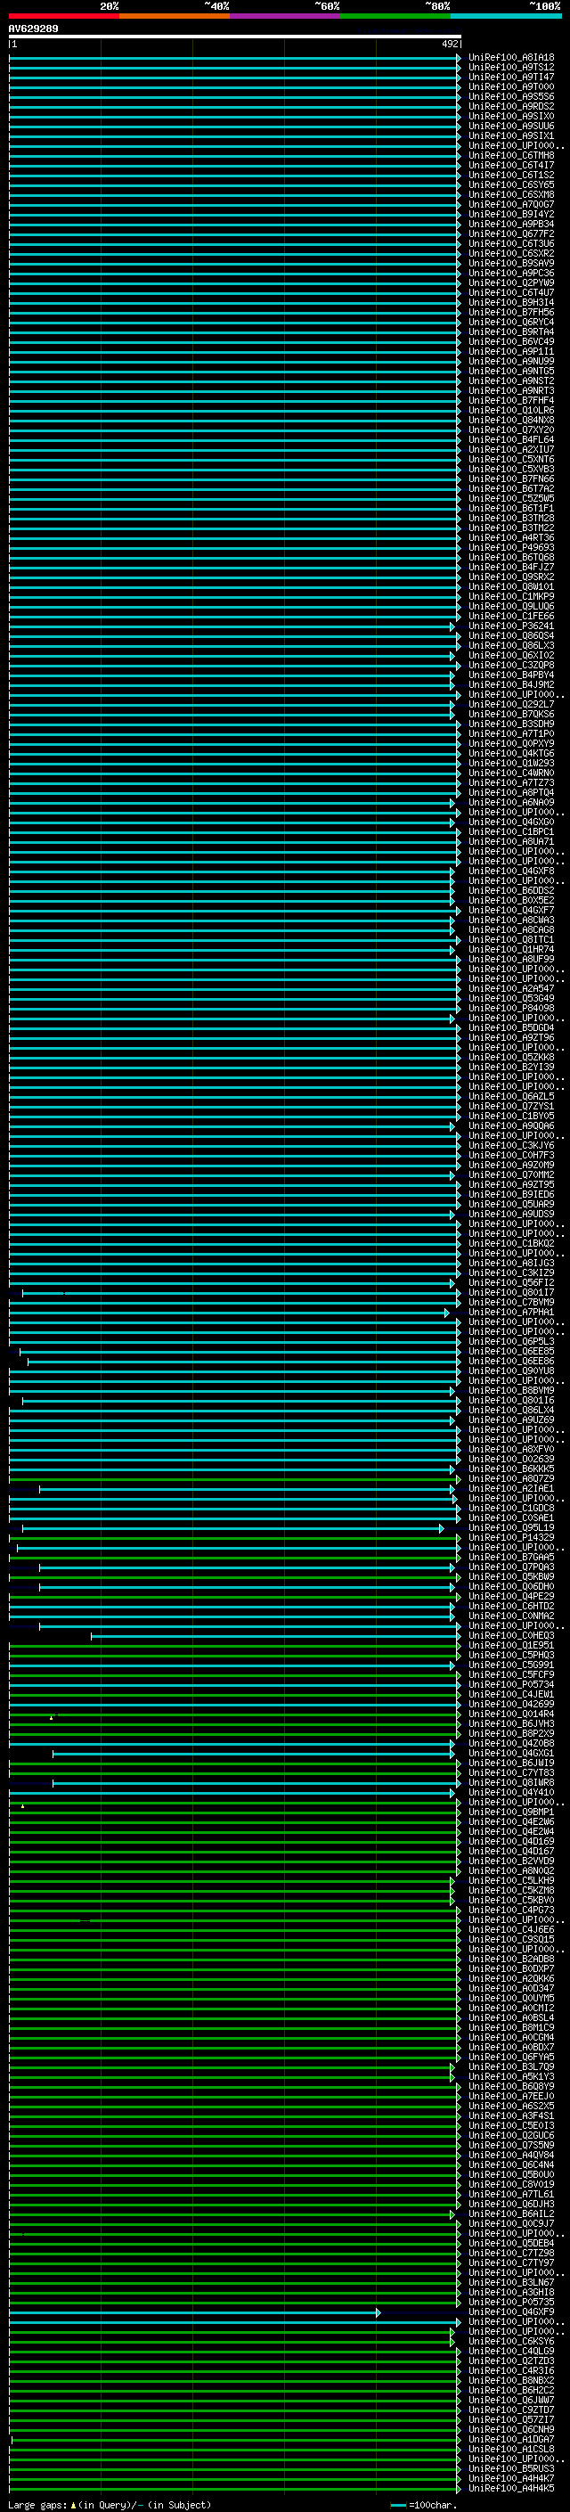
Task: Select the UniRef100_Q6P5L3 label
Action: [511, 1342]
